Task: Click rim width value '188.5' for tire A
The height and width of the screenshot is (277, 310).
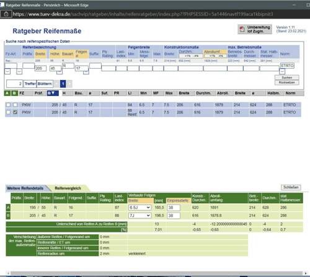Action: [159, 208]
